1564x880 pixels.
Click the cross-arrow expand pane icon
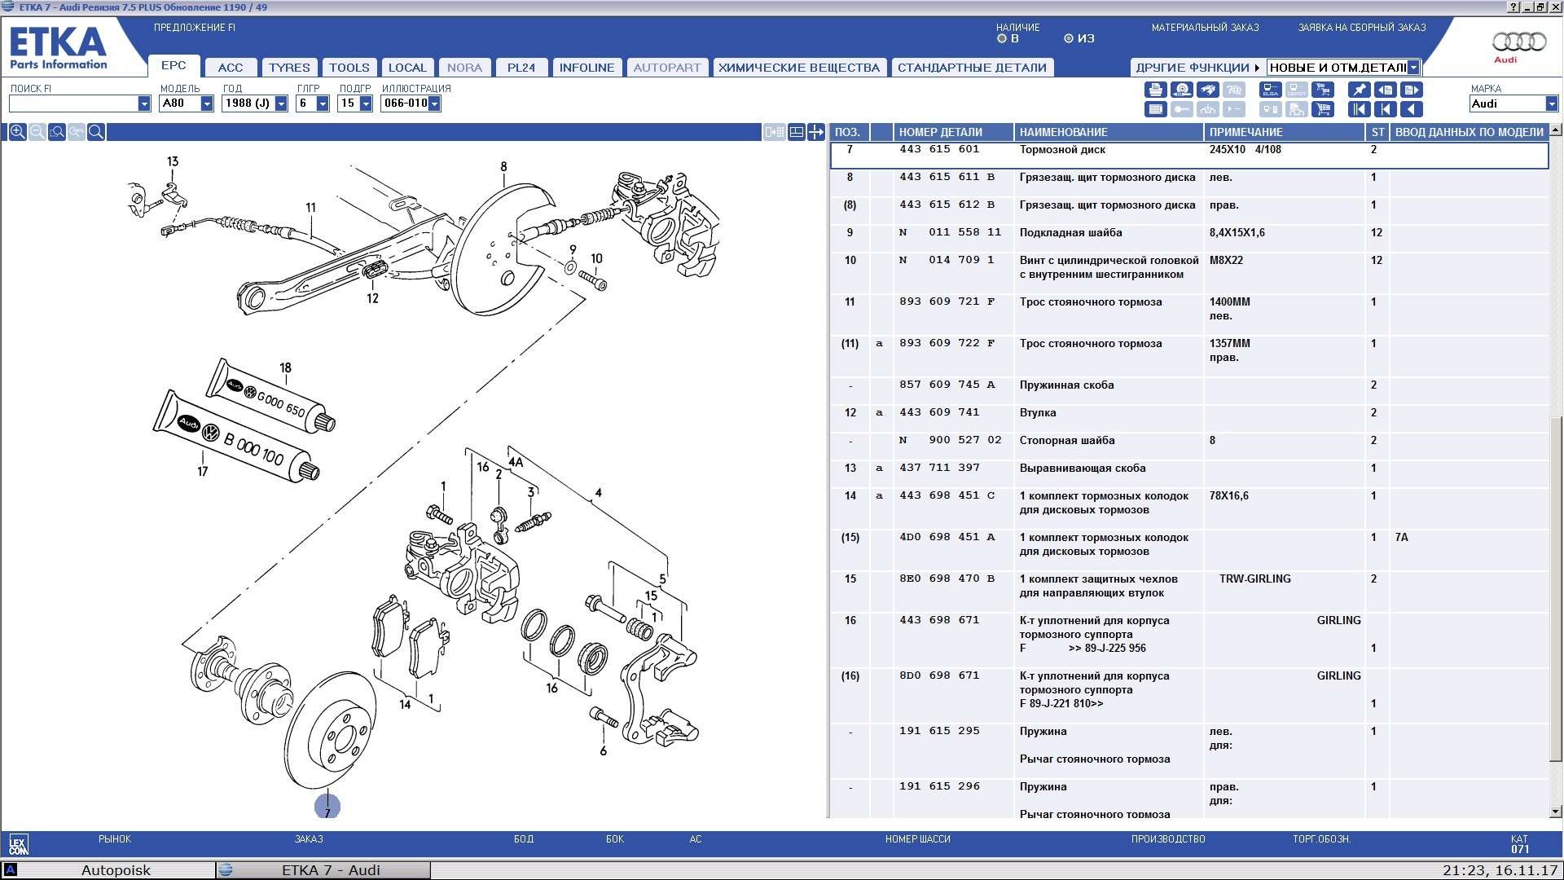coord(815,132)
